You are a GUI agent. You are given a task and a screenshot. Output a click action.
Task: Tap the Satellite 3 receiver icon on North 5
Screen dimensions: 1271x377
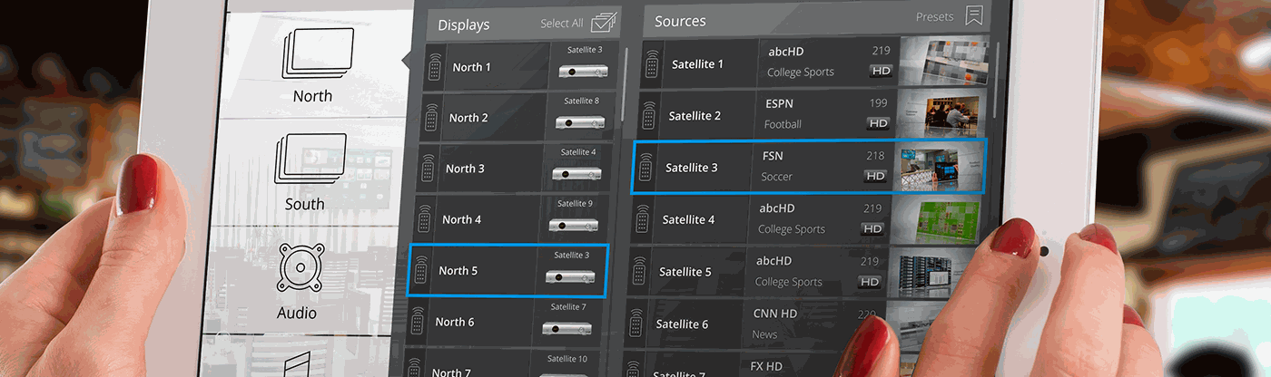(568, 275)
